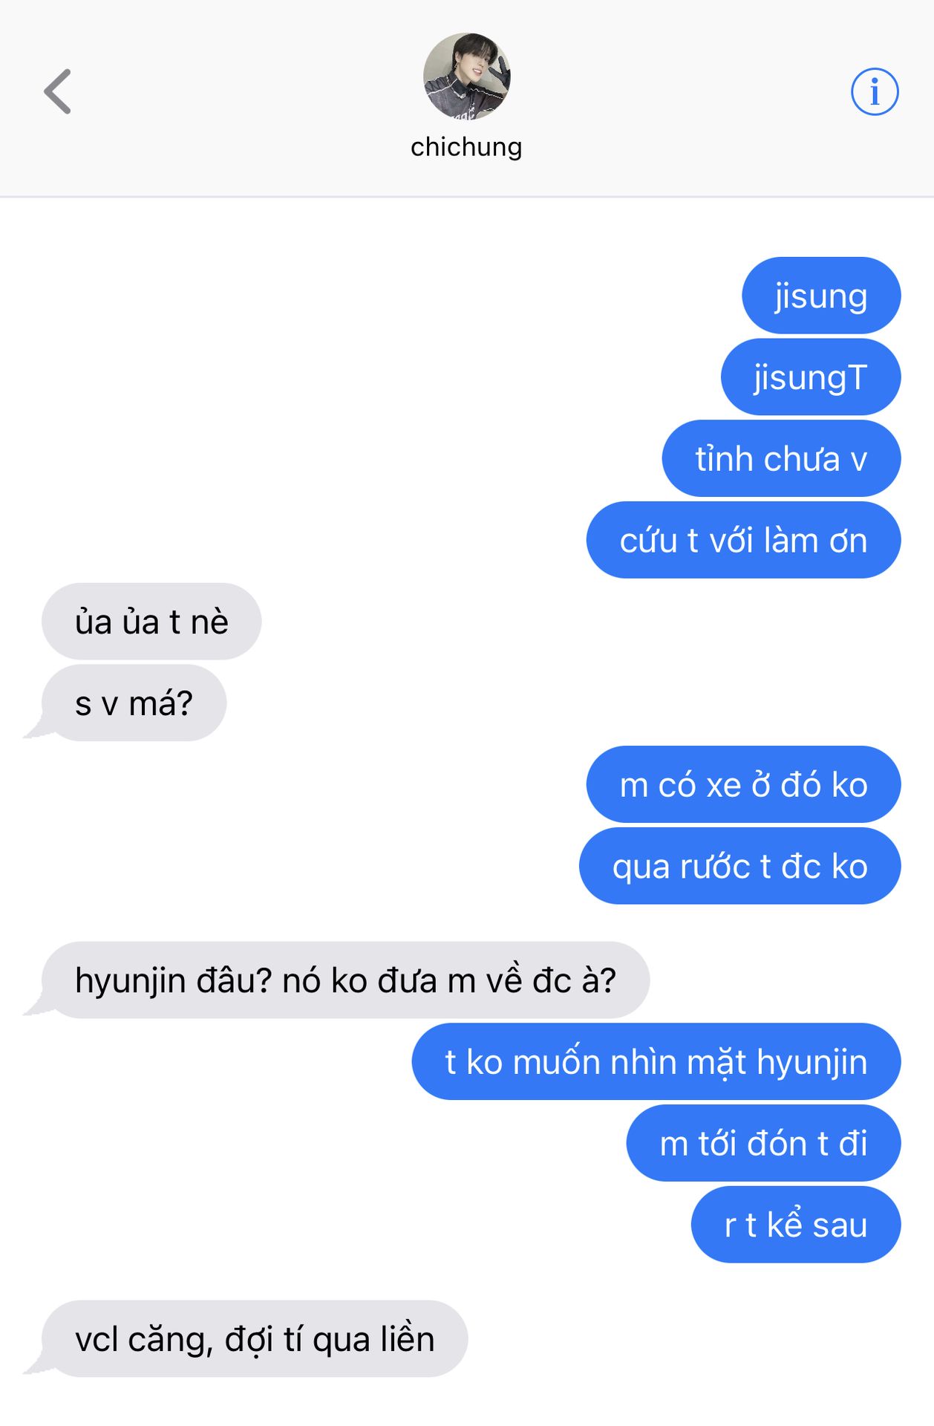Tap 't ko muốn nhìn mặt hyunjin' bubble
Screen dimensions: 934x1426
pos(656,1061)
